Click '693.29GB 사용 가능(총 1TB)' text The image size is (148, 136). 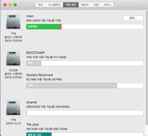click(44, 20)
